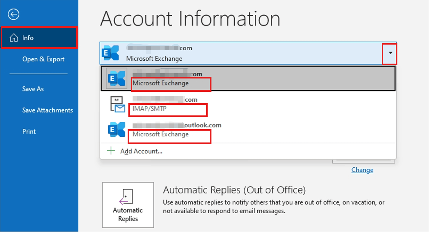Click the Automatic Replies door icon
Image resolution: width=429 pixels, height=232 pixels.
point(126,197)
